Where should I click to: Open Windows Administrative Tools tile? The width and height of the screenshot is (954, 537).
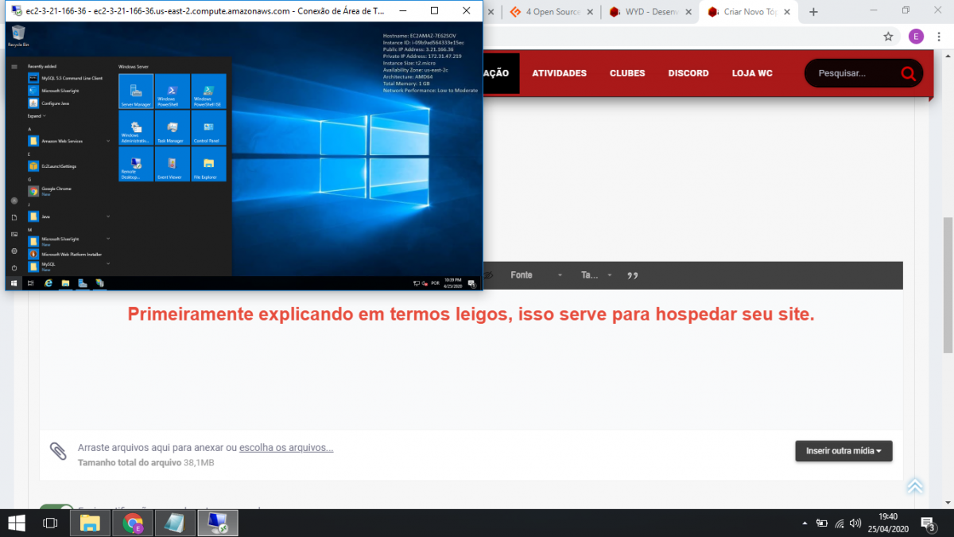pyautogui.click(x=136, y=128)
